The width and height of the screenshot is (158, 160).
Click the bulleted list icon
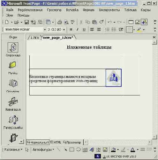click(x=114, y=29)
